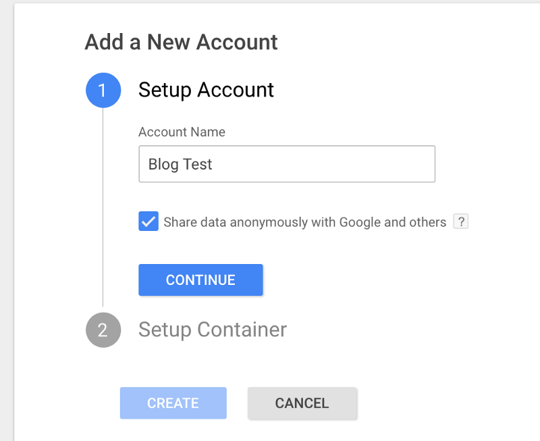Viewport: 540px width, 441px height.
Task: Cancel adding the new account
Action: (x=302, y=403)
